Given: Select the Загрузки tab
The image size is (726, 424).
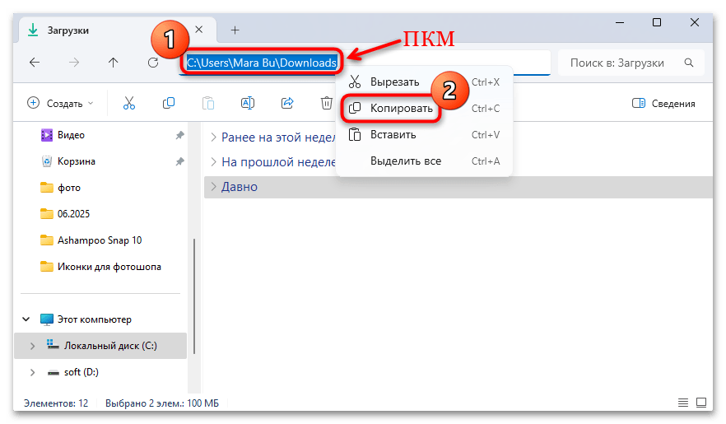Looking at the screenshot, I should tap(118, 31).
